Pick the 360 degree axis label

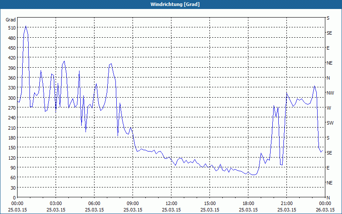tap(12, 78)
